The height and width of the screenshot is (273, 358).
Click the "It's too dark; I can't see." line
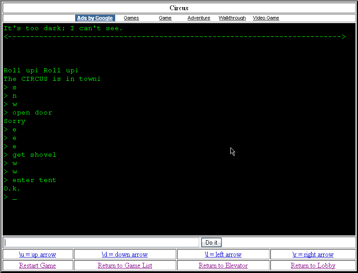(63, 28)
